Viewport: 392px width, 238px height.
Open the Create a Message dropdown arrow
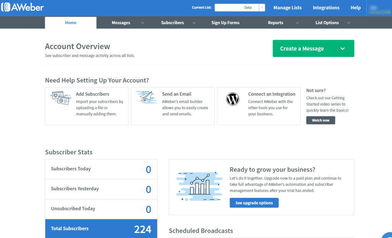tap(343, 49)
